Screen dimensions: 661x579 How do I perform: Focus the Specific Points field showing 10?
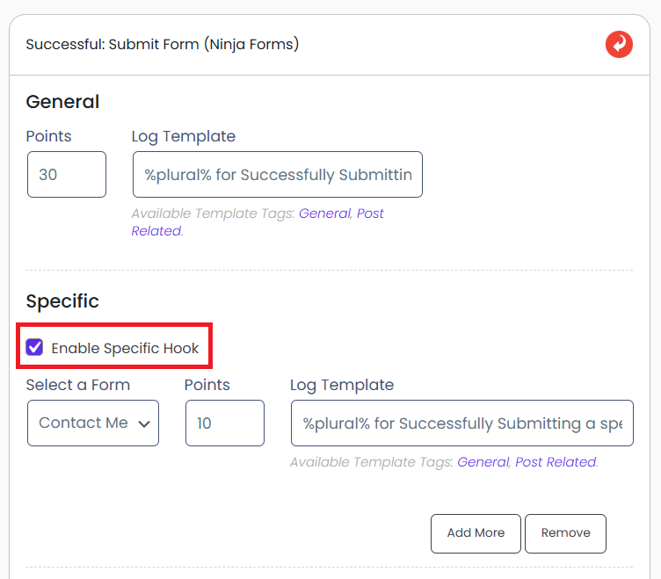[x=225, y=423]
